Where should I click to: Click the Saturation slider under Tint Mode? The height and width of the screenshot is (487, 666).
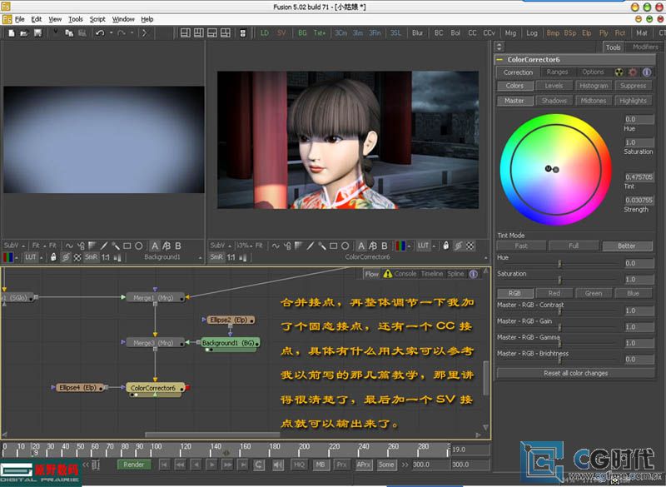tap(559, 280)
